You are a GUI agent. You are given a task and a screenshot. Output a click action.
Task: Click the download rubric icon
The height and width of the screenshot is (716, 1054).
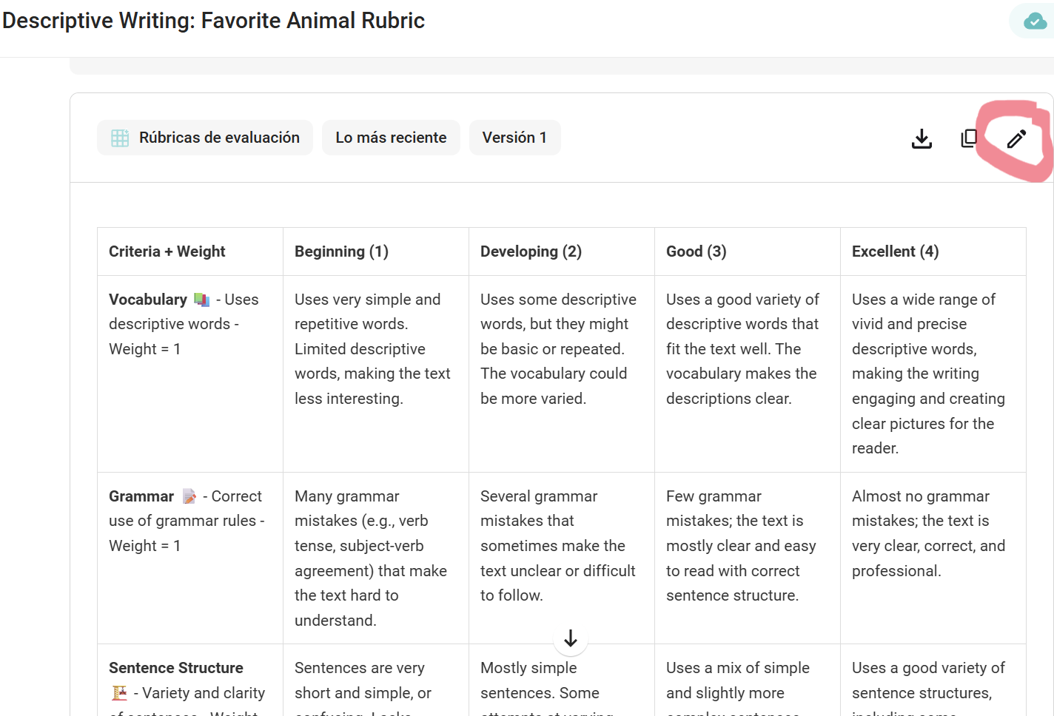922,138
